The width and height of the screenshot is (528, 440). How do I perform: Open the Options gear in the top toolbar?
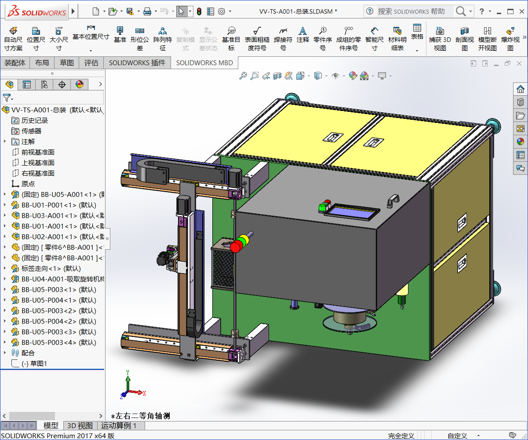coord(222,11)
